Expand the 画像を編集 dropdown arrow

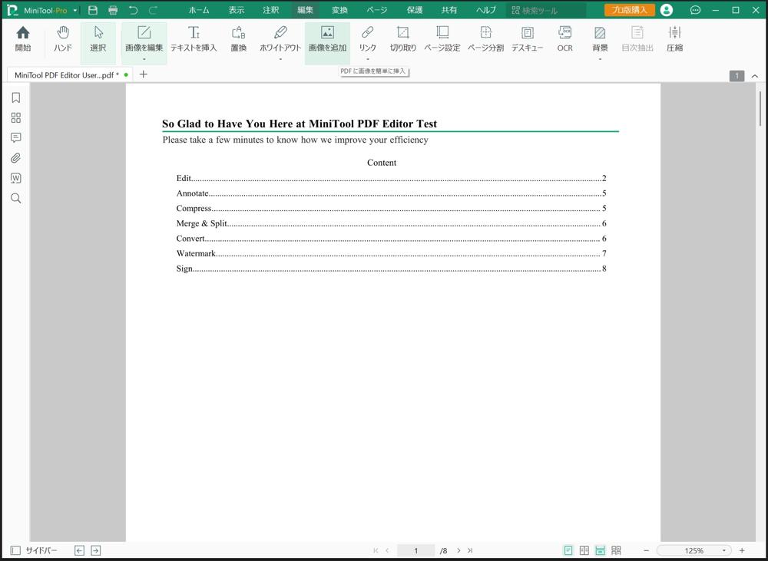pos(144,60)
